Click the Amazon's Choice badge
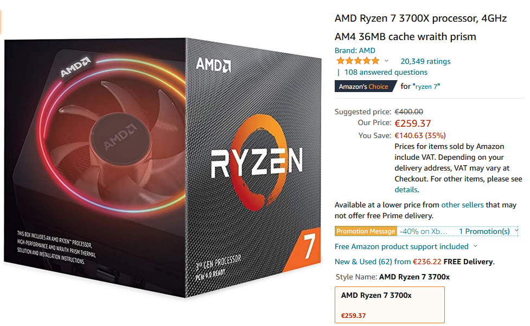This screenshot has width=530, height=326. pos(365,87)
